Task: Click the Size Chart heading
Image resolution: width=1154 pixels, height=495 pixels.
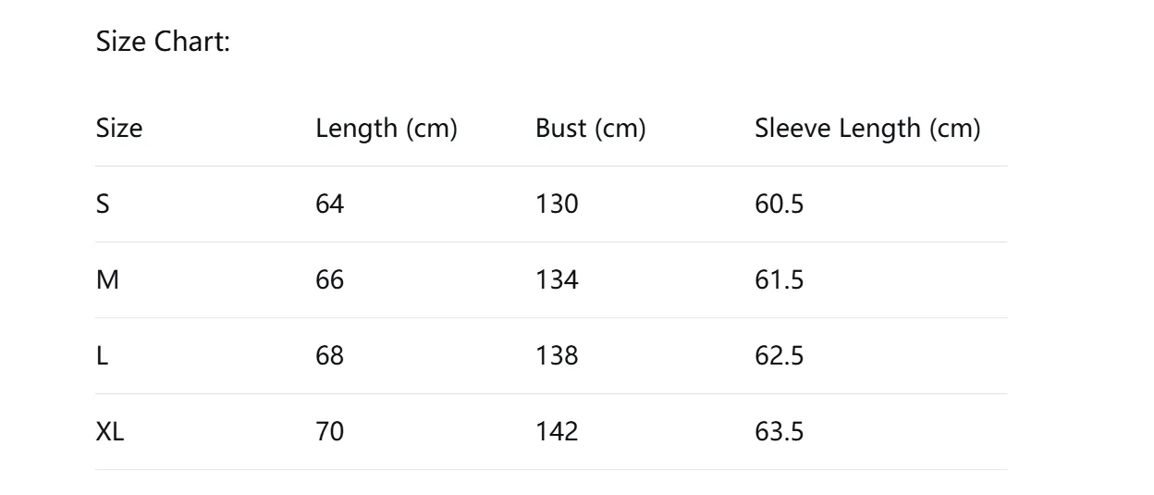Action: tap(163, 42)
